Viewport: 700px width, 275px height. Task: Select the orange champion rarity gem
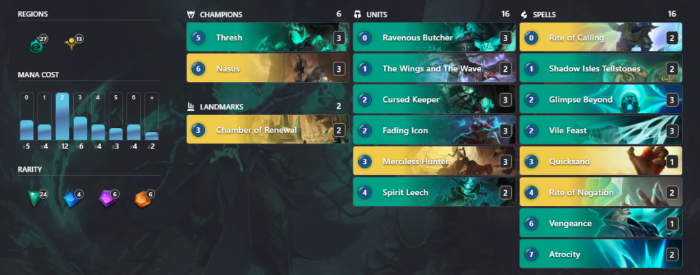142,199
